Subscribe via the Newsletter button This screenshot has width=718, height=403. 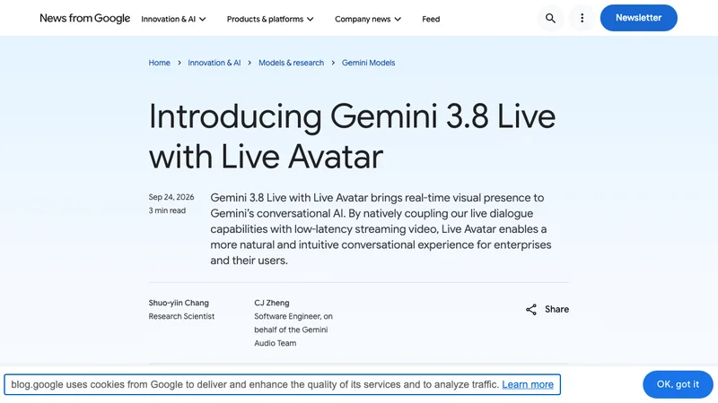(638, 18)
